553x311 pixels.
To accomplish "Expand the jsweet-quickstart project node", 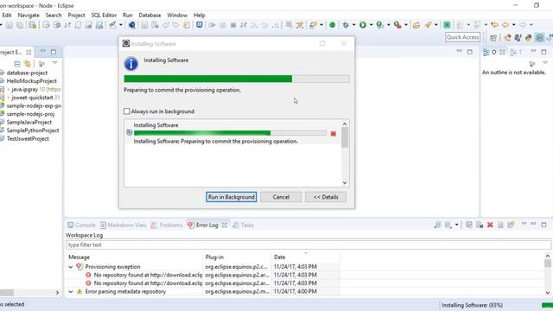I will point(9,98).
